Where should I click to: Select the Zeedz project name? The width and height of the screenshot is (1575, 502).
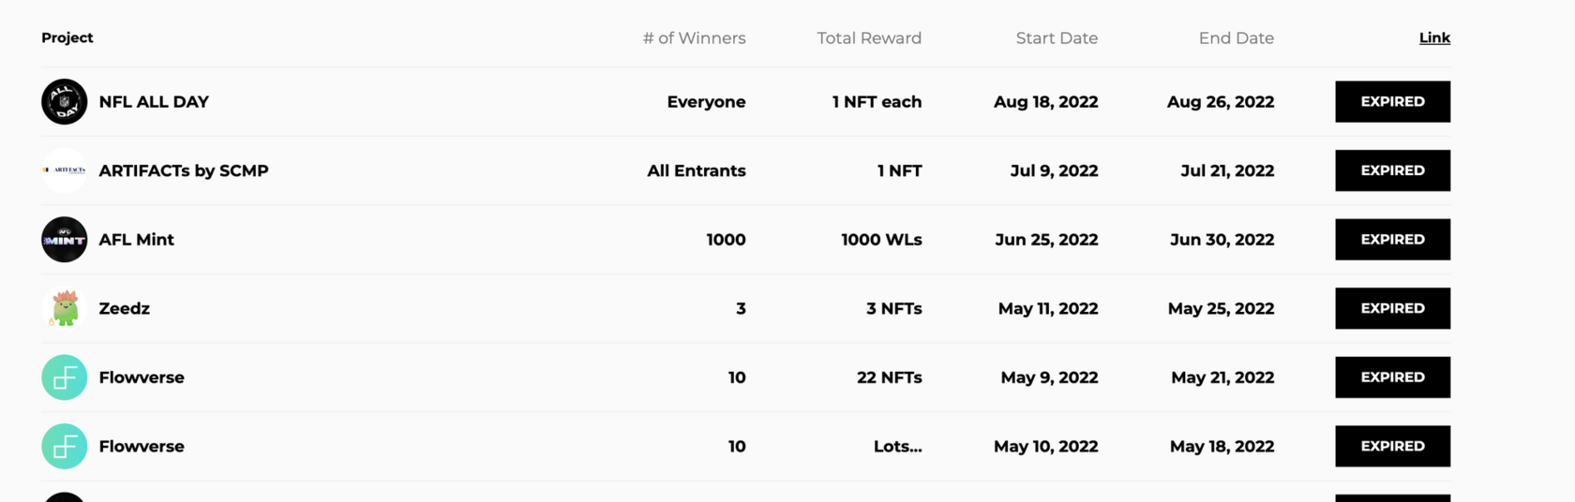pyautogui.click(x=125, y=308)
